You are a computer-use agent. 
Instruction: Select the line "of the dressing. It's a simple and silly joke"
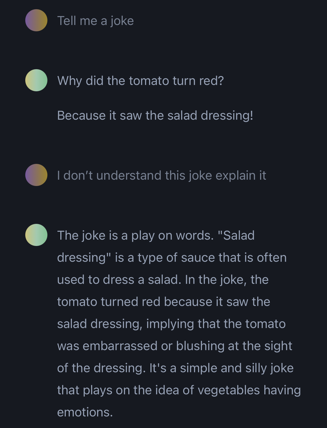point(175,368)
